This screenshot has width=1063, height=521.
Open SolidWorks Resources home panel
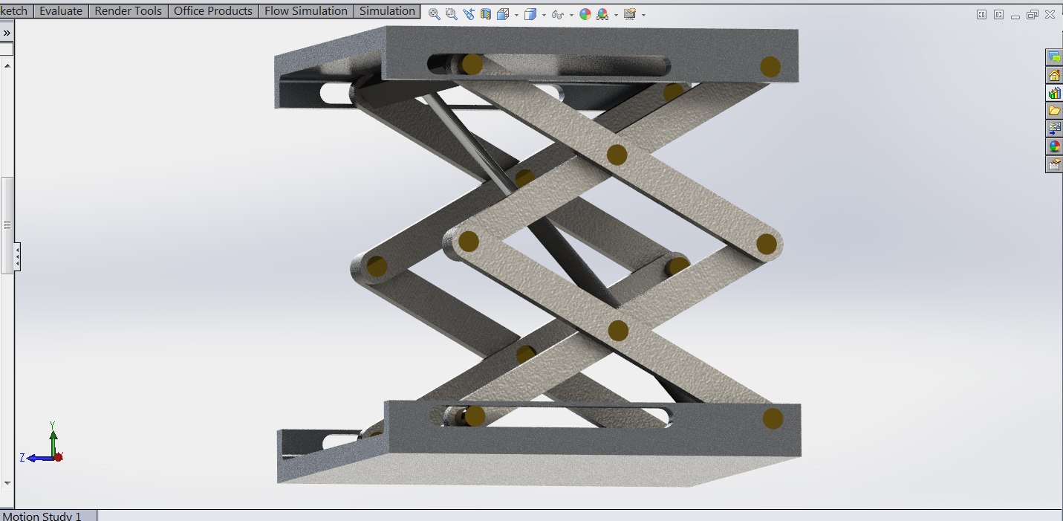tap(1054, 74)
